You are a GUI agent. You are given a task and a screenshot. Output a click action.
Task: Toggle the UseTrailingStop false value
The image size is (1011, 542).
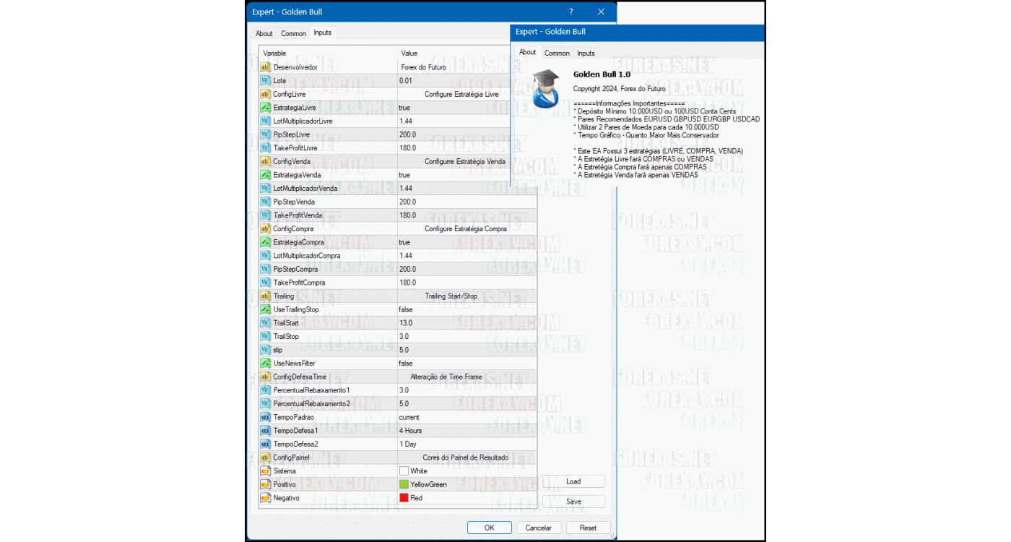[405, 309]
